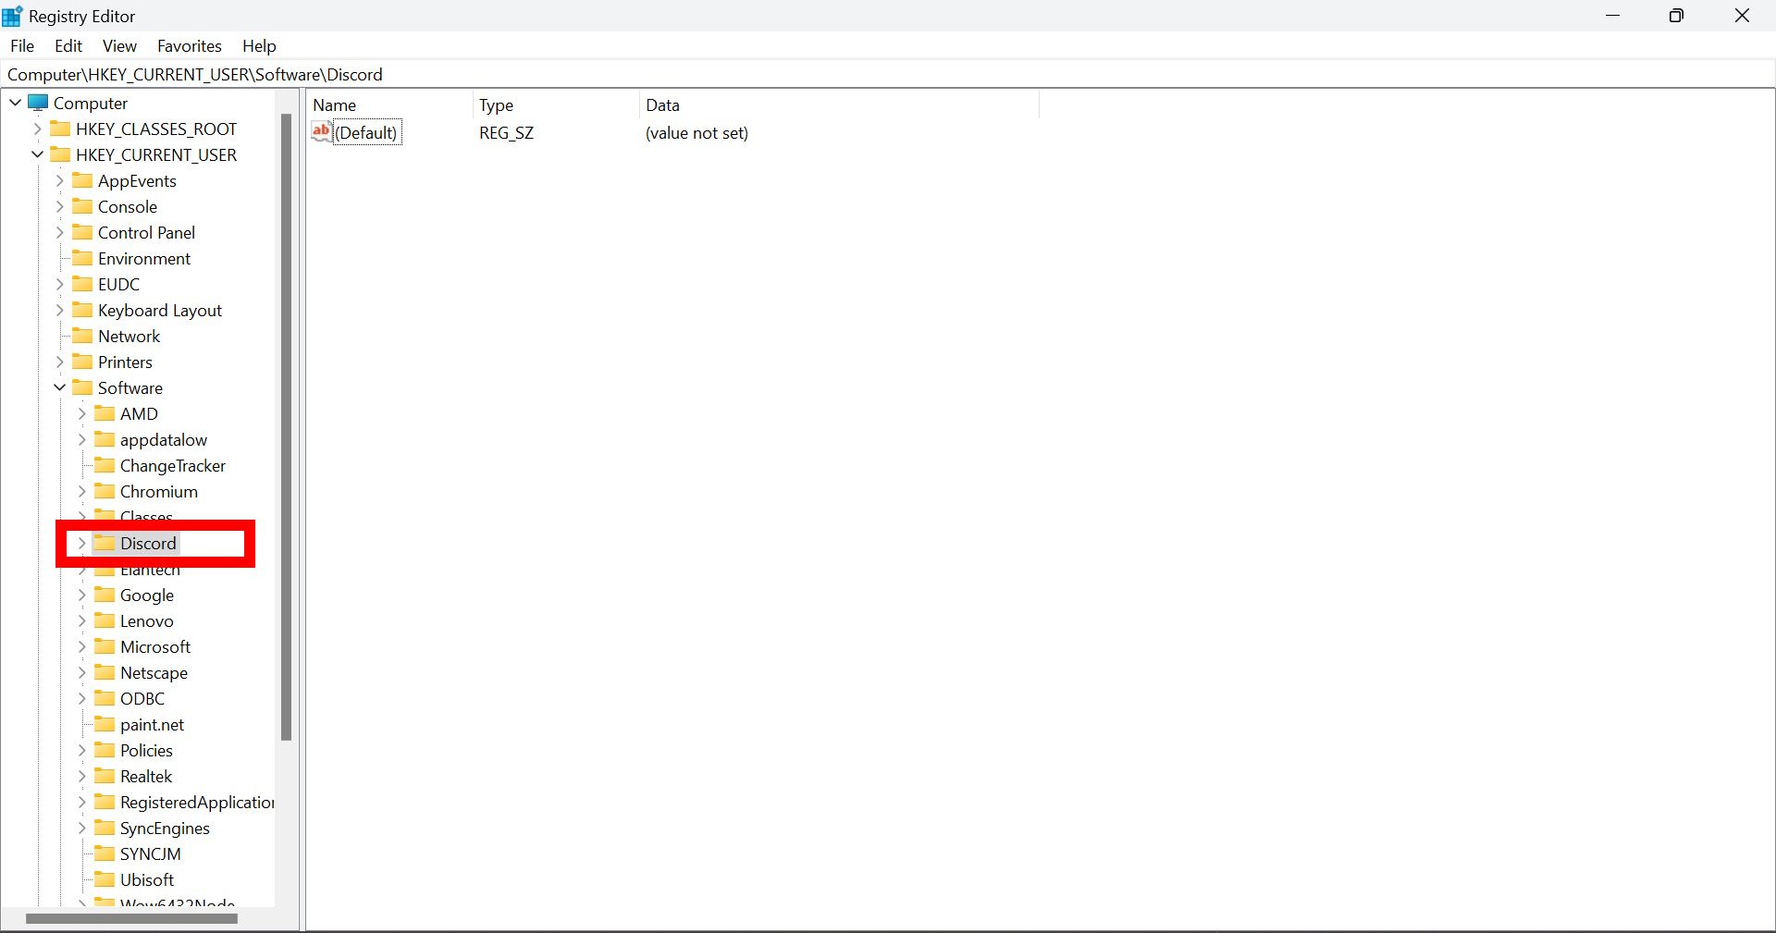The height and width of the screenshot is (933, 1776).
Task: Select the (Default) registry value
Action: point(367,132)
